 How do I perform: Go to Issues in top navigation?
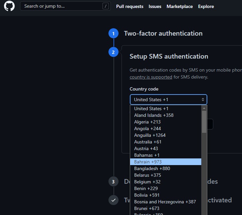(155, 6)
